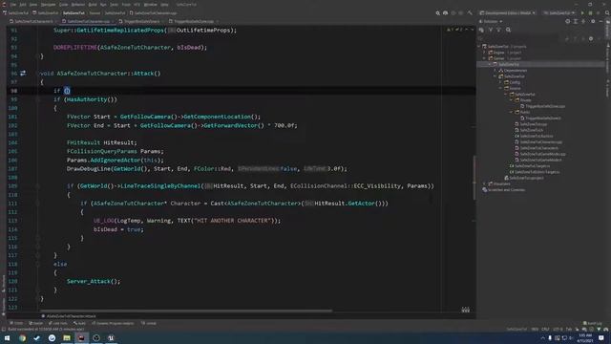Toggle code fold marker at line 118
The image size is (611, 344).
click(x=38, y=264)
